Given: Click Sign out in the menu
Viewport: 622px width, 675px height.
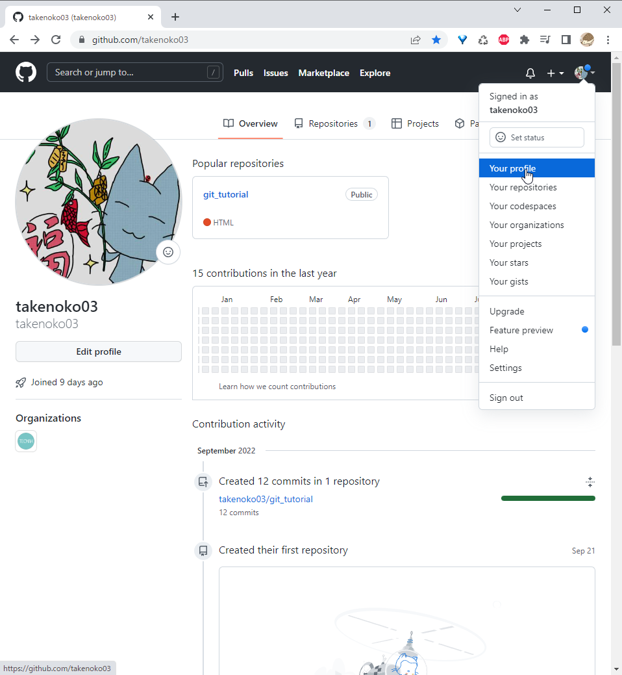Looking at the screenshot, I should [x=537, y=398].
